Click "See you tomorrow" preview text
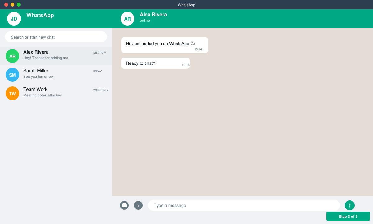This screenshot has height=224, width=373. [38, 77]
